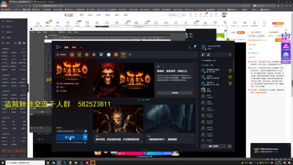Toggle the orange streaming switch in Douyu toolbar

coord(48,23)
